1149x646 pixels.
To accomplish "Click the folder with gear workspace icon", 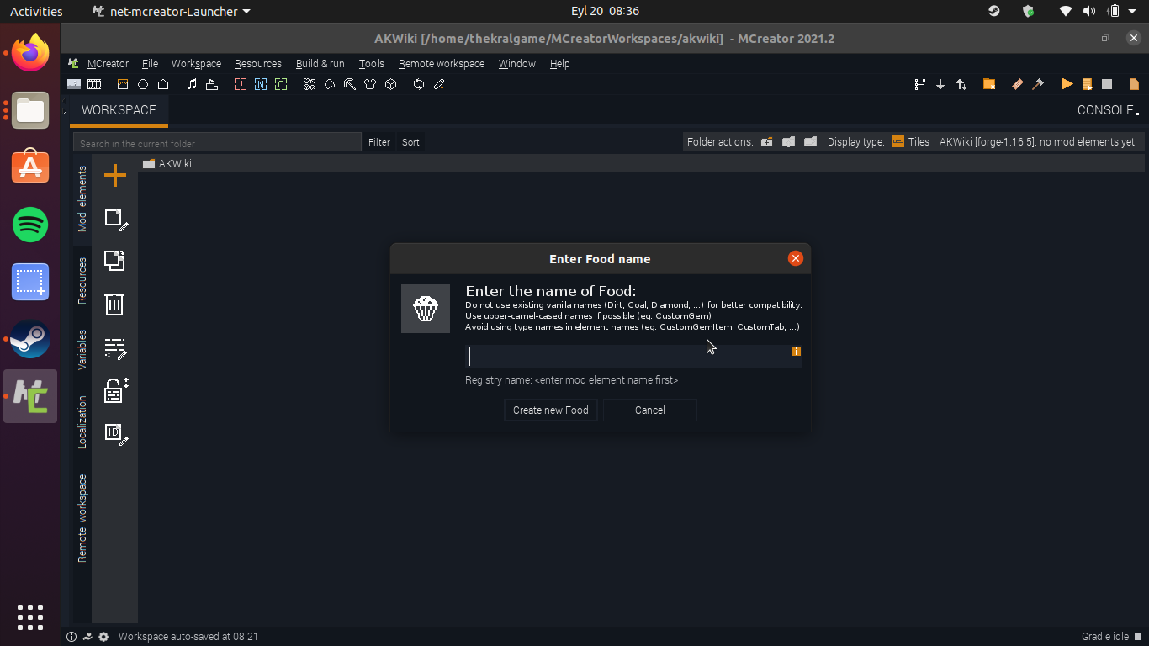I will [x=989, y=84].
